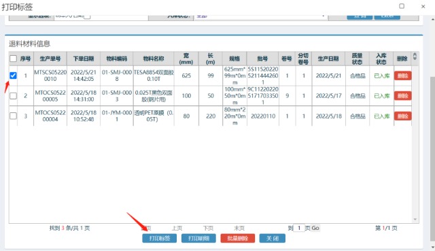
Task: Click the page number input field
Action: pos(299,228)
